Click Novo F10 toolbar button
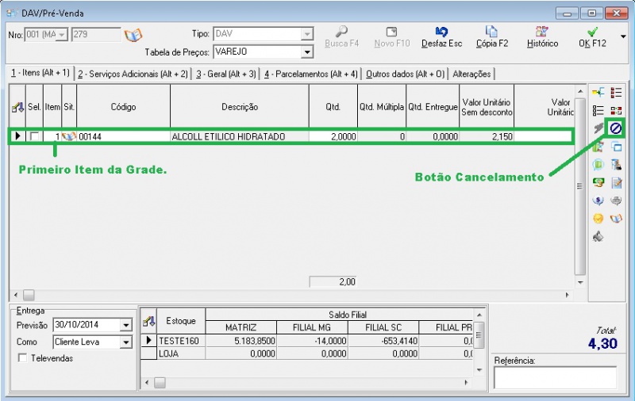The height and width of the screenshot is (401, 635). click(x=391, y=36)
